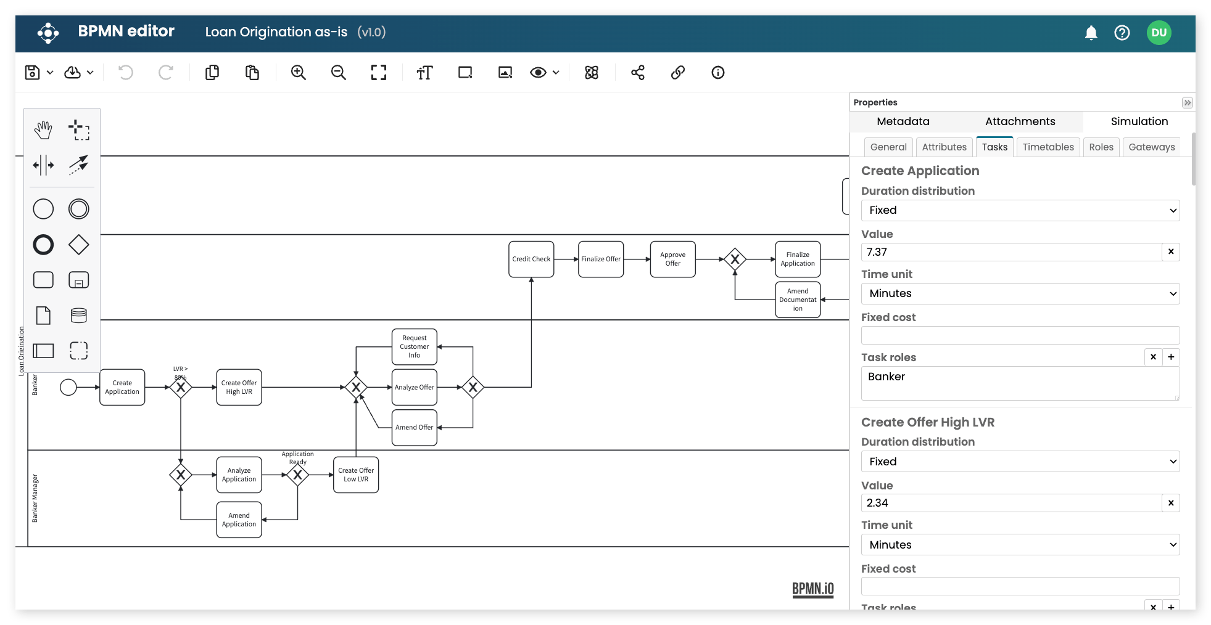Click the redo icon
This screenshot has width=1211, height=625.
[166, 73]
